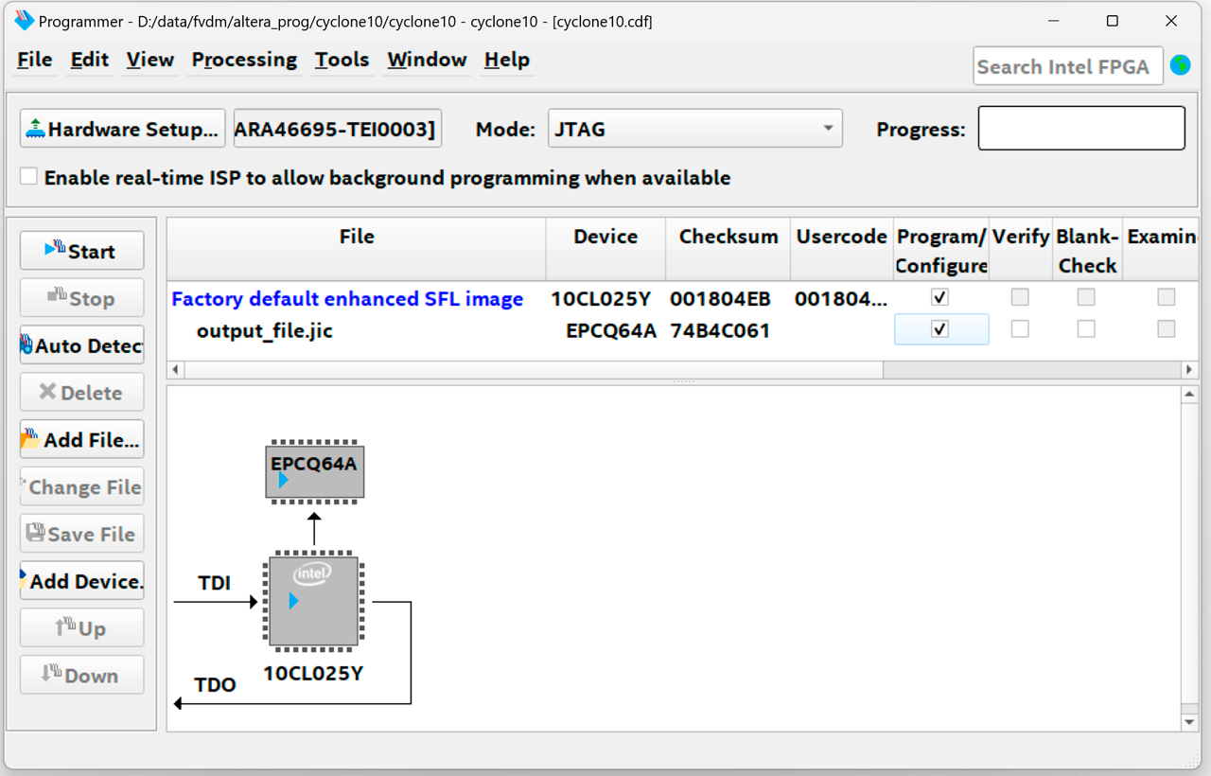Click the Program/Configure column header
The height and width of the screenshot is (776, 1211).
tap(941, 250)
